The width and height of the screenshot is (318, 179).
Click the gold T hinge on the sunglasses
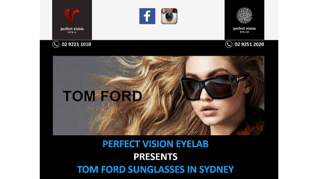[x=240, y=78]
